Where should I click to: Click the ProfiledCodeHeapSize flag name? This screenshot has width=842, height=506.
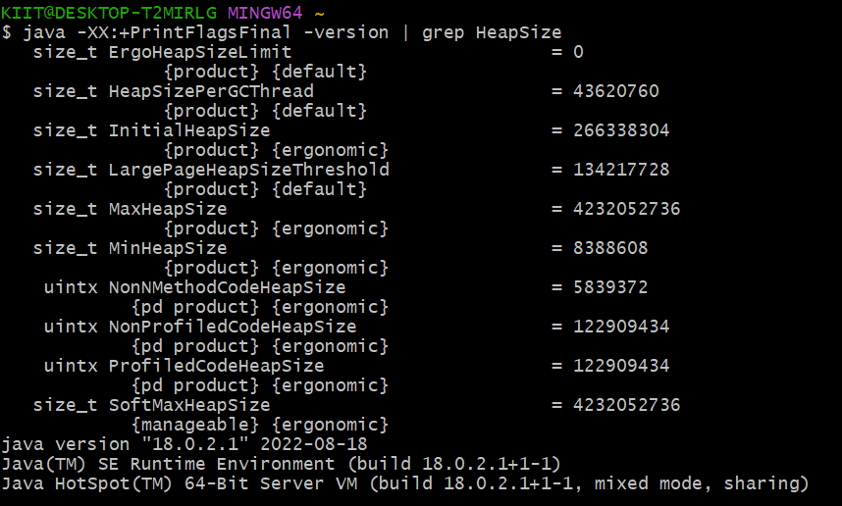216,366
